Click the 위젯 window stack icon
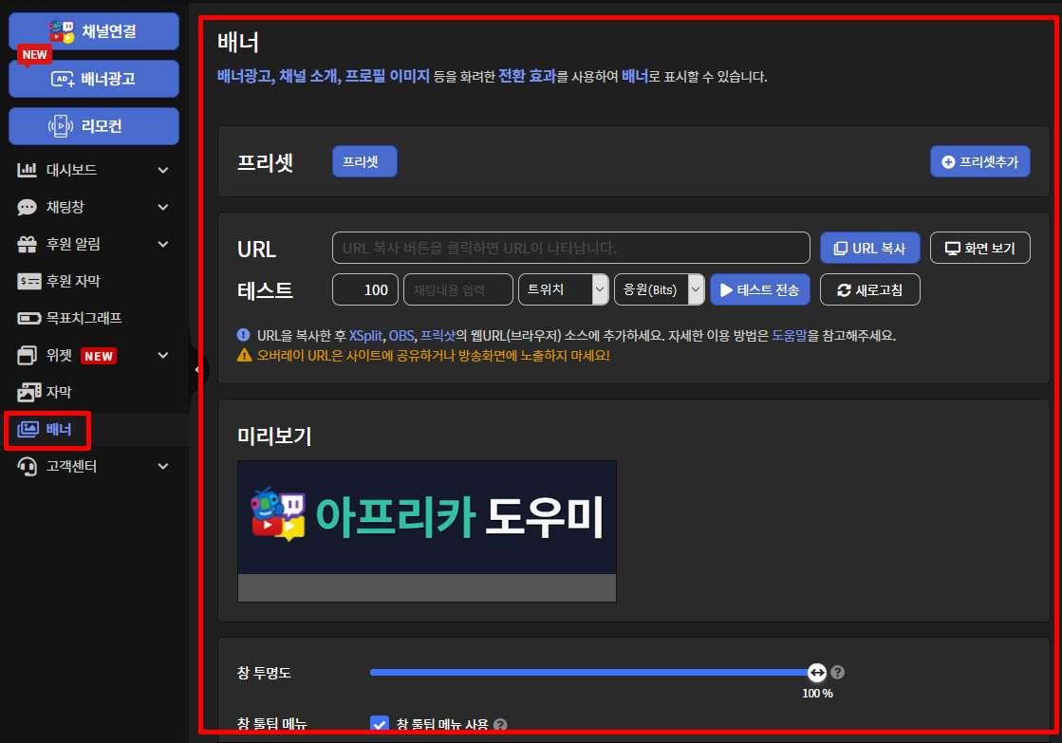Screen dimensions: 1062x743 28,355
